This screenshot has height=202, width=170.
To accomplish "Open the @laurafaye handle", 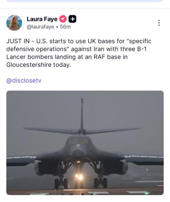I will tap(40, 27).
